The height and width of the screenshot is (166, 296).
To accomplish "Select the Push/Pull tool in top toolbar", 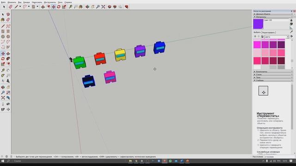I will coord(43,7).
